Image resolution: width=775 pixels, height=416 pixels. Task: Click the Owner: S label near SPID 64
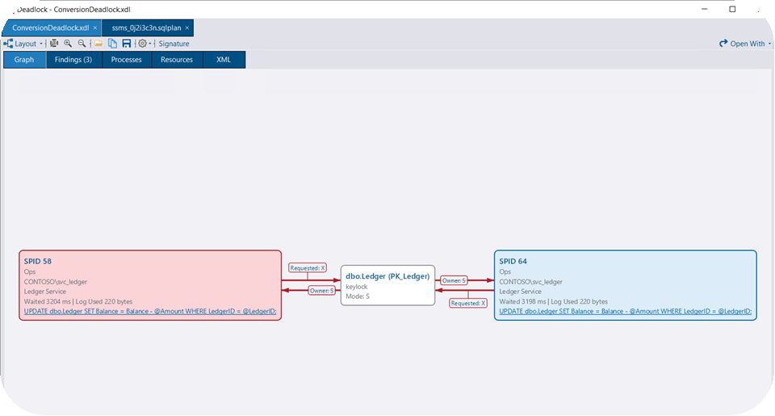click(x=454, y=280)
